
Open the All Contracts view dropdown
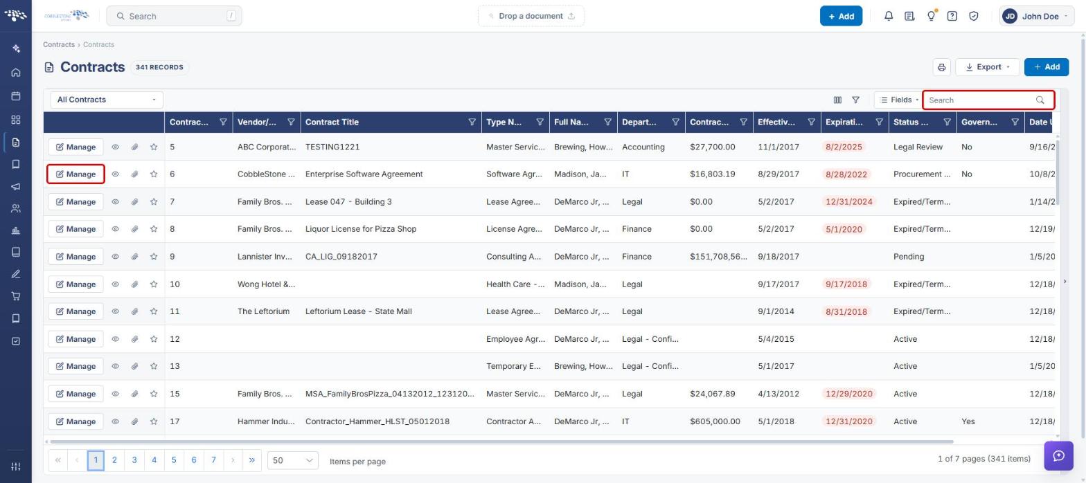tap(107, 100)
